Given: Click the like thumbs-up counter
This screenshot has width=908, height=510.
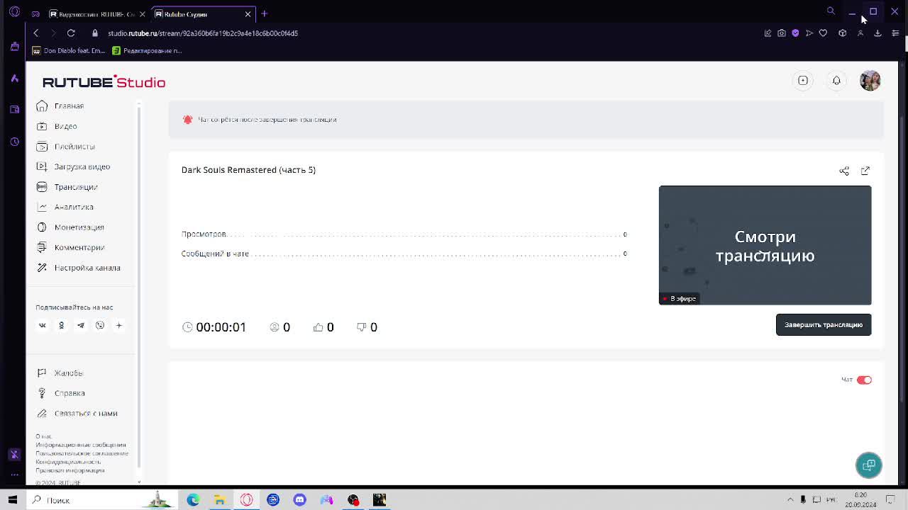Looking at the screenshot, I should [x=323, y=327].
